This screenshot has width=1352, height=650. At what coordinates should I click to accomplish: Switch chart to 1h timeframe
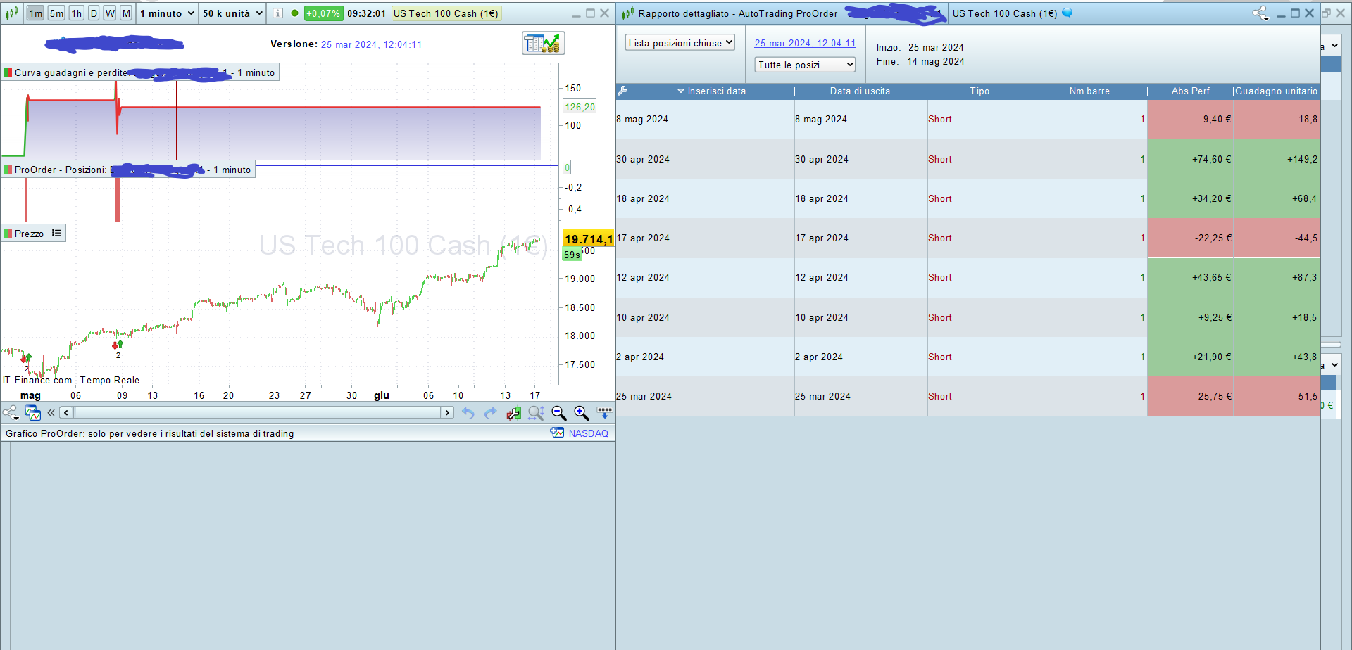click(x=77, y=13)
